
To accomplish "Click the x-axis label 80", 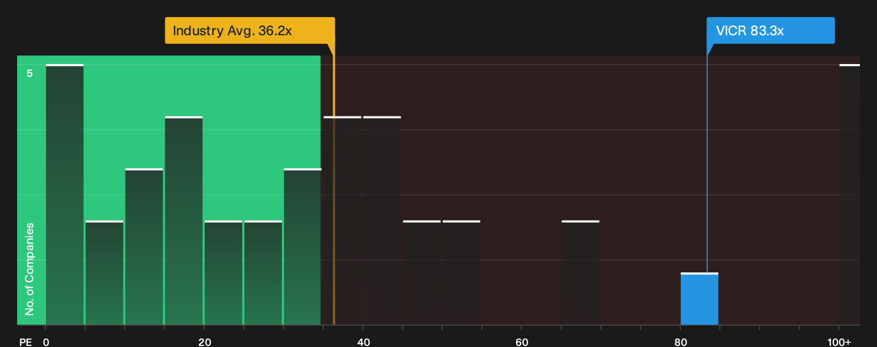I will click(680, 342).
